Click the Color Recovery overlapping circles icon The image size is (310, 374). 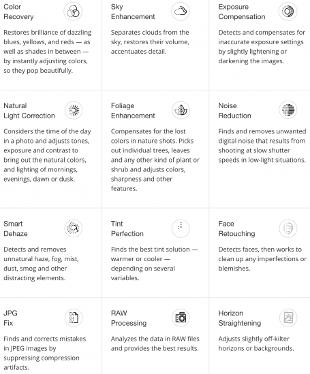[73, 11]
